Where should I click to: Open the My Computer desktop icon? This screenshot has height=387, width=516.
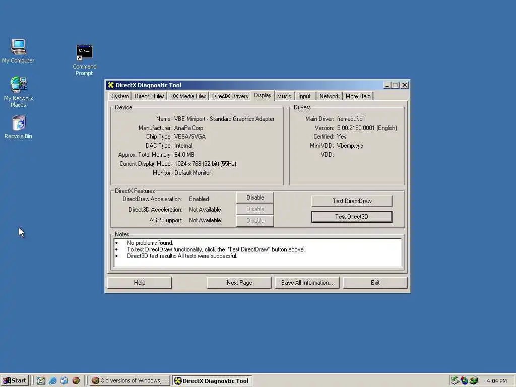pos(18,51)
